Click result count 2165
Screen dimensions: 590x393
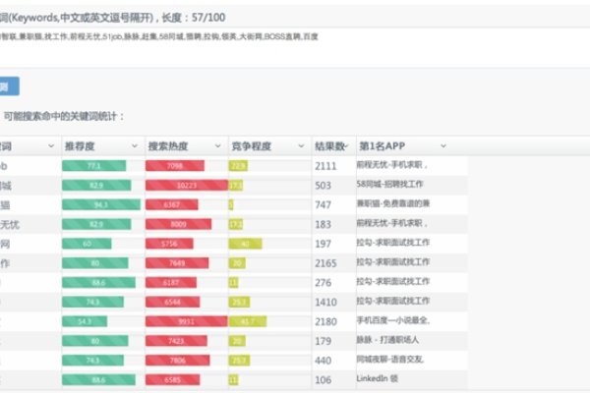coord(325,263)
